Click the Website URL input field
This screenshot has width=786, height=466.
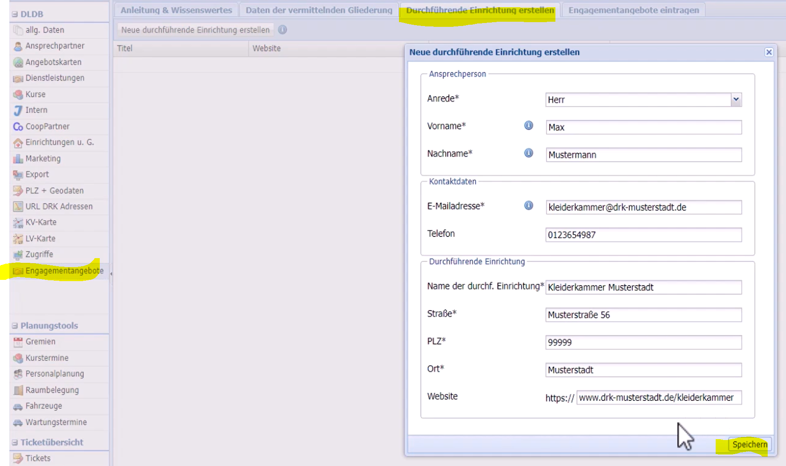pyautogui.click(x=658, y=398)
